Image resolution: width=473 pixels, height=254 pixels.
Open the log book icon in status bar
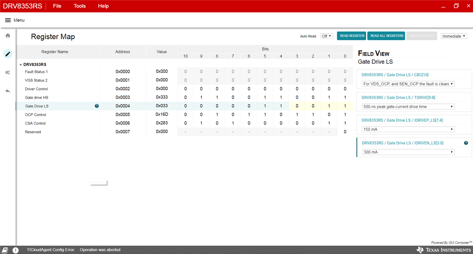5,250
